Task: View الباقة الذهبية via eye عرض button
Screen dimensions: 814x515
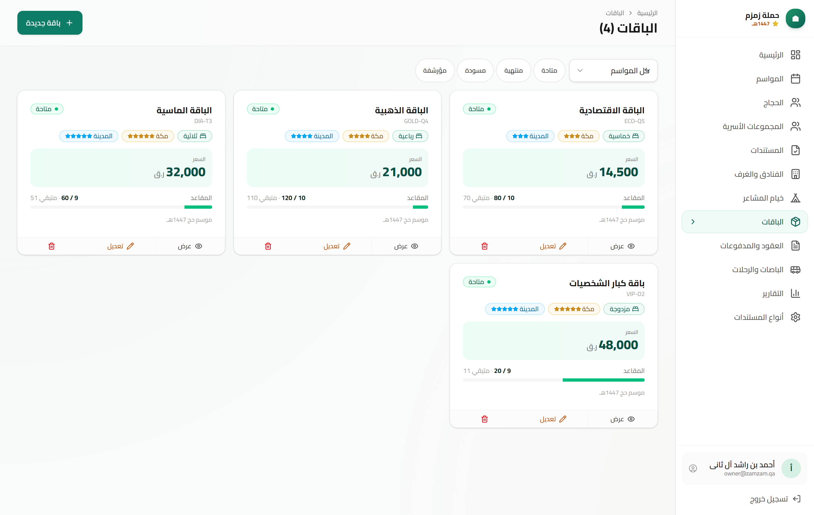Action: (x=406, y=246)
